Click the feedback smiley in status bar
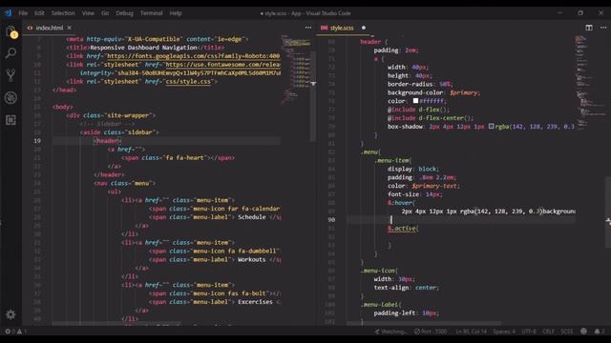The width and height of the screenshot is (611, 343). click(x=583, y=332)
